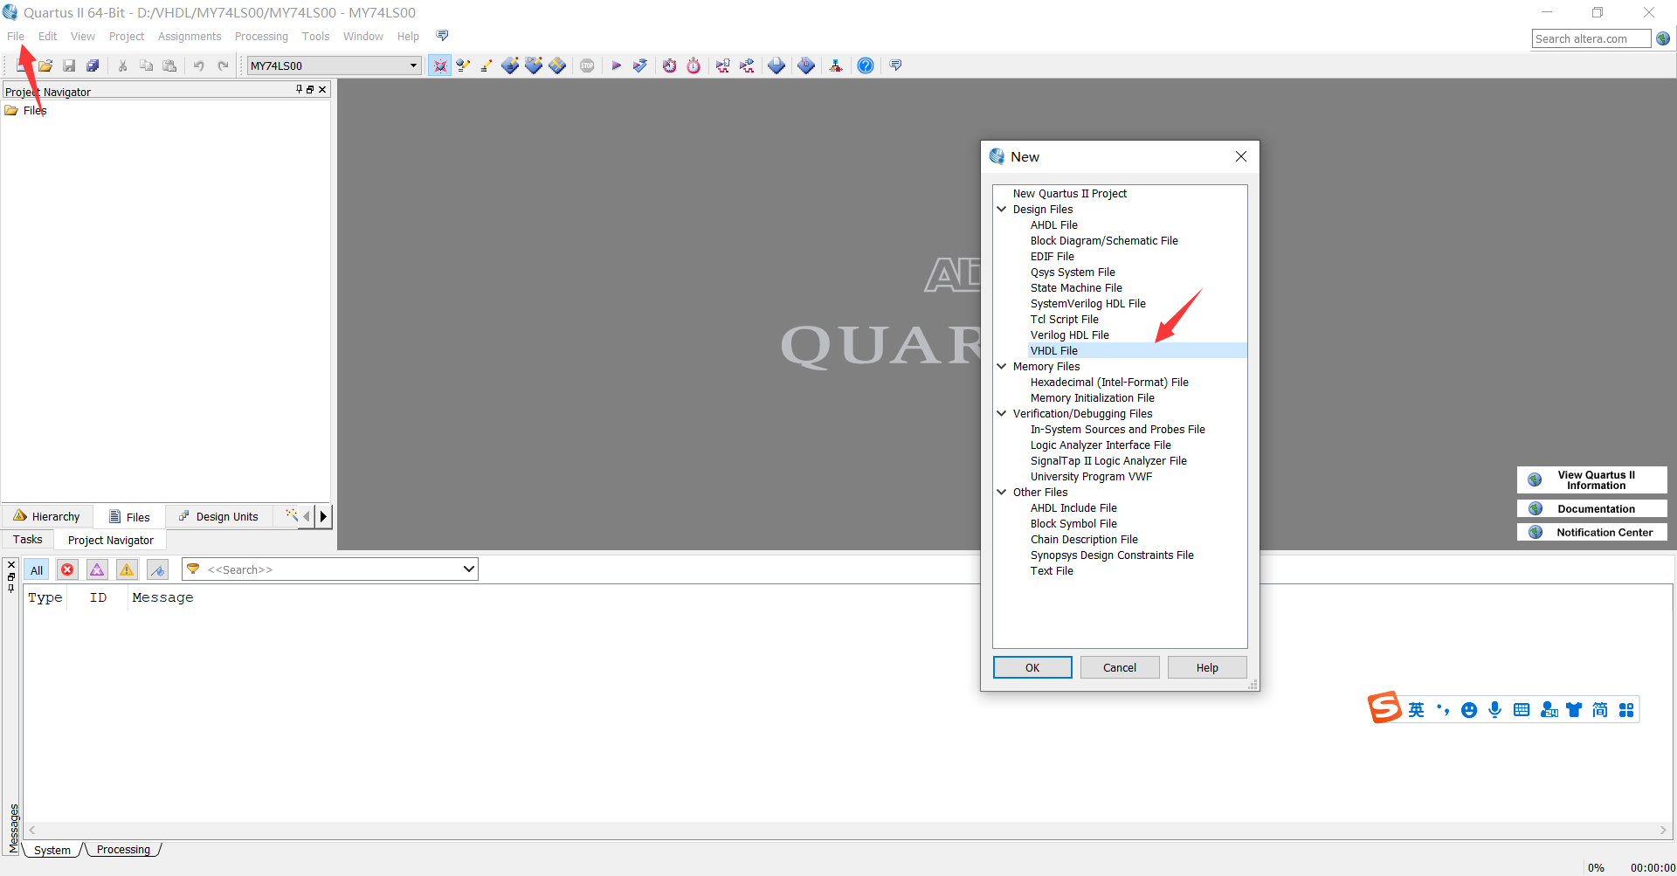Toggle the flagged messages filter icon
This screenshot has width=1677, height=876.
click(157, 569)
